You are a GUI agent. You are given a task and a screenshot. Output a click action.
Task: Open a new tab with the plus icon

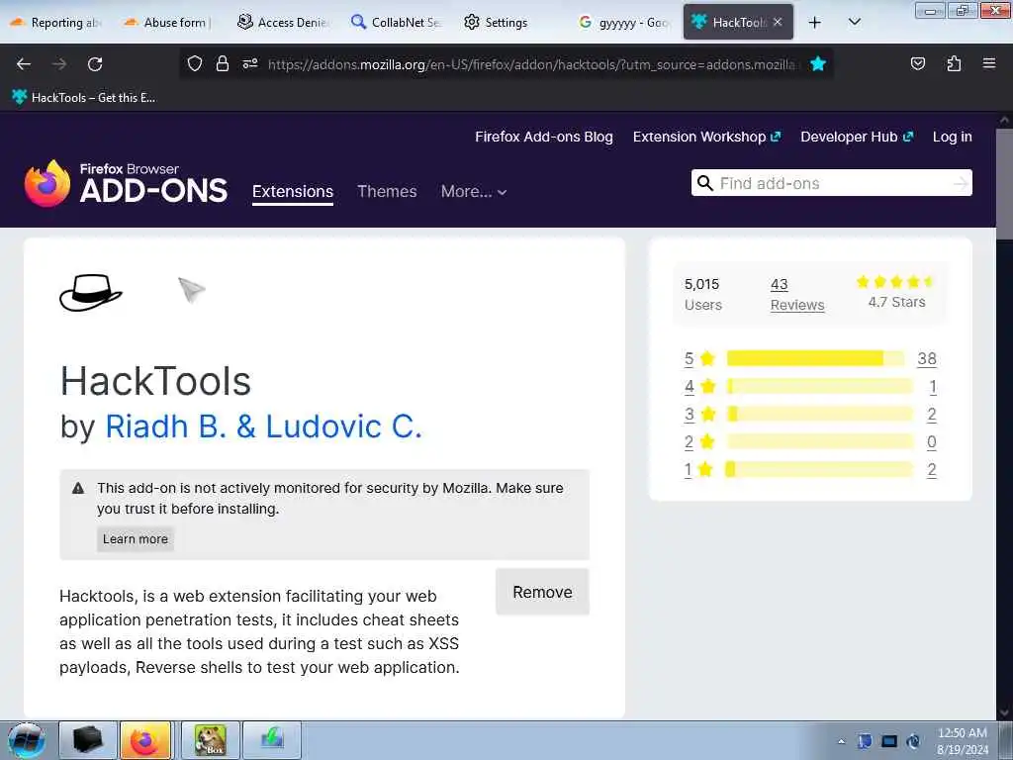815,22
